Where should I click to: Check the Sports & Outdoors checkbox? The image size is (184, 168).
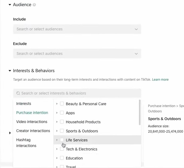coord(62,131)
